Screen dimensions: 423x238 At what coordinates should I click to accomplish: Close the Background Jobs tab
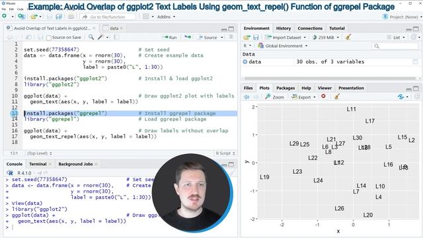coord(96,164)
